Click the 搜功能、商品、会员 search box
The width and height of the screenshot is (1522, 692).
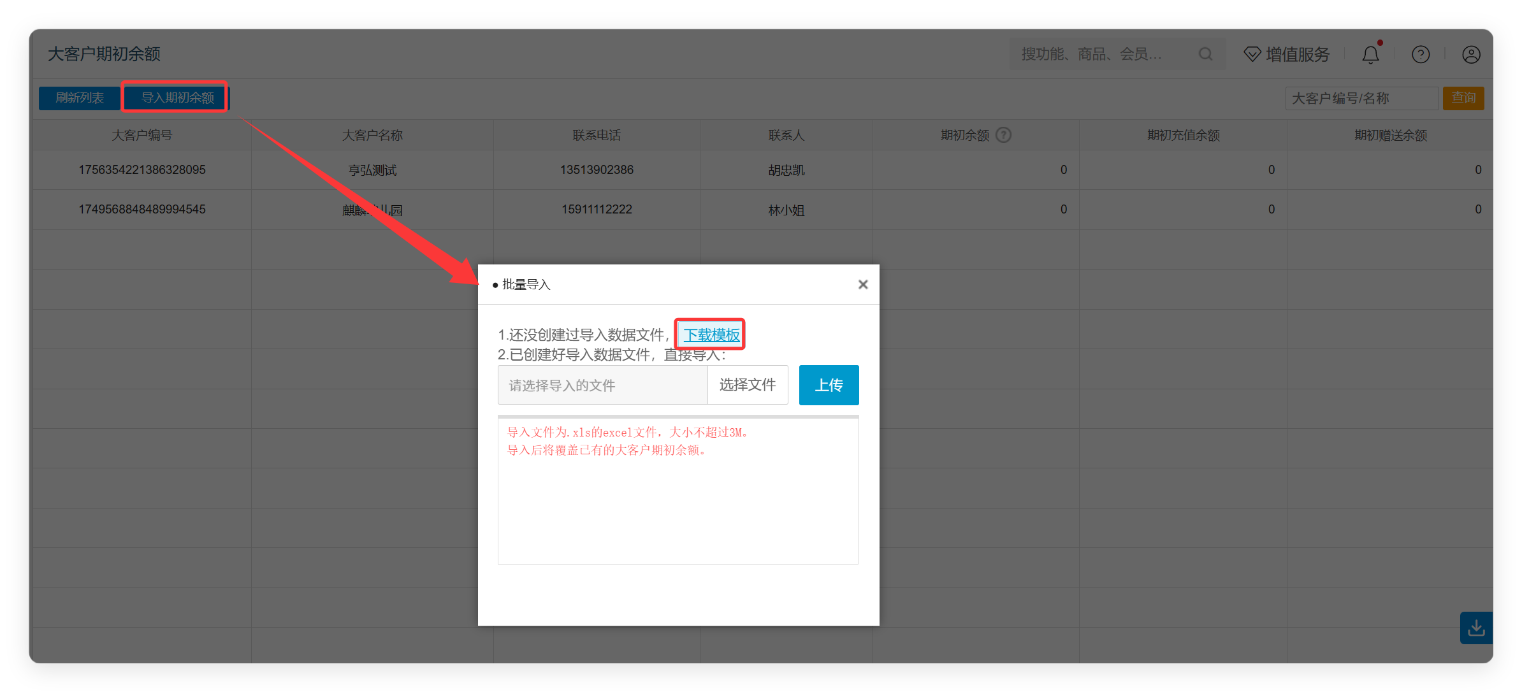[x=1106, y=54]
